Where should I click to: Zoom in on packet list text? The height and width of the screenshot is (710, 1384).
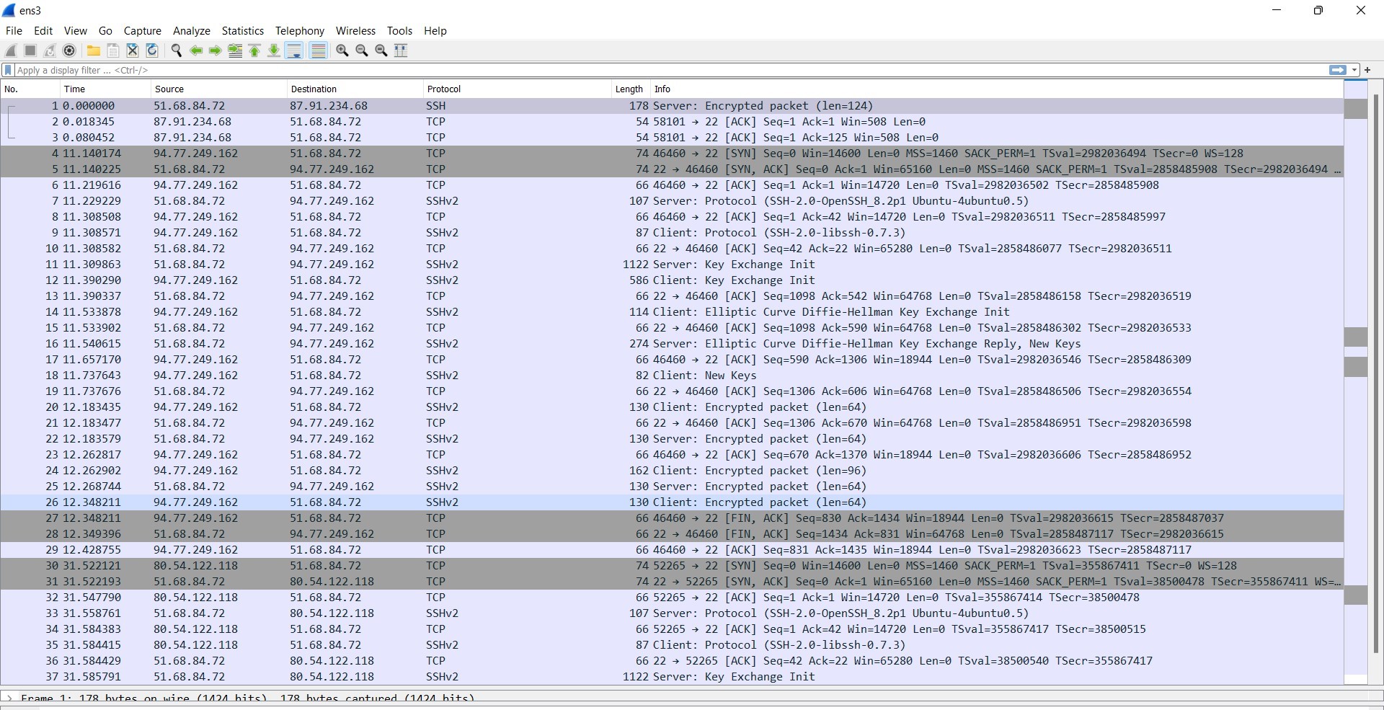coord(342,50)
